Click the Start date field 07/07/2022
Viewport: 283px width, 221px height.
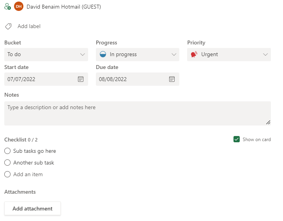coord(39,79)
